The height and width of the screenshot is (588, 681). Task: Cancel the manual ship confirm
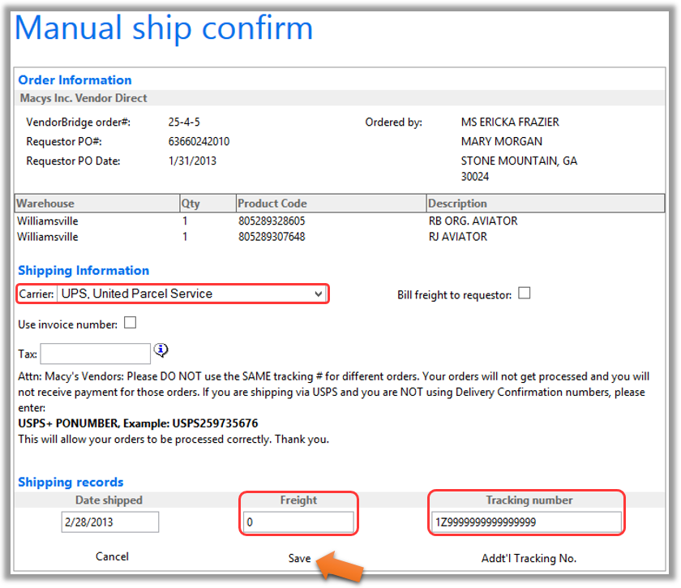tap(112, 556)
